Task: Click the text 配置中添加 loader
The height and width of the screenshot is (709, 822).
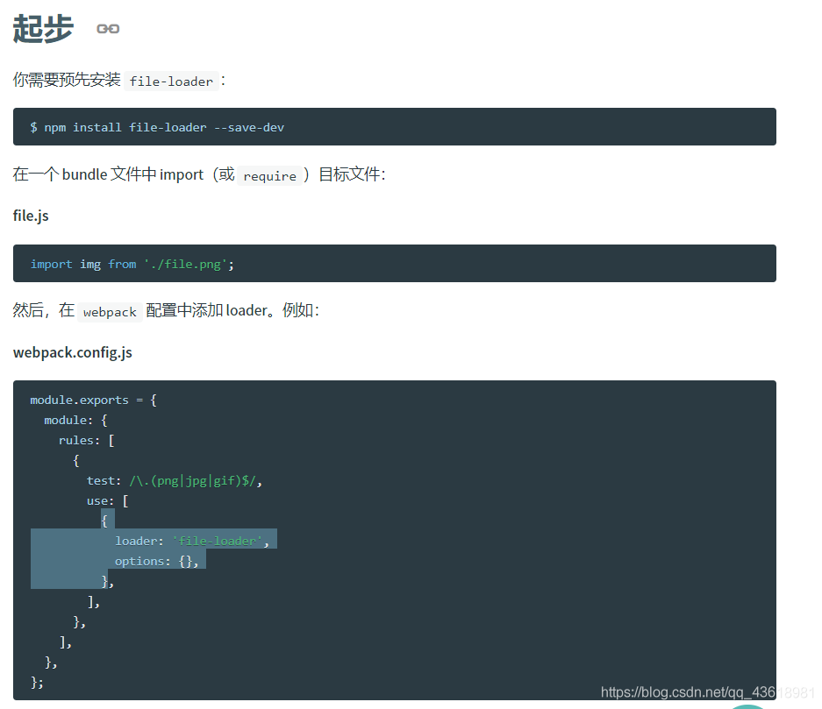Action: click(x=207, y=310)
